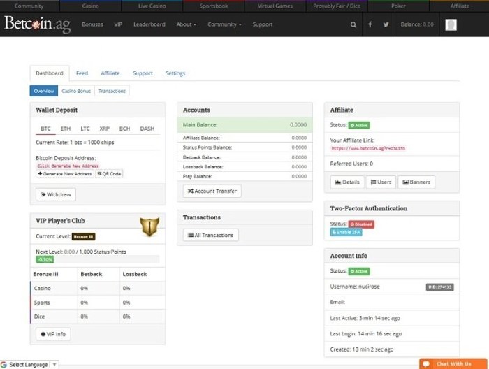
Task: Select XRP deposit currency tab
Action: click(x=105, y=129)
